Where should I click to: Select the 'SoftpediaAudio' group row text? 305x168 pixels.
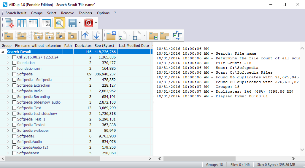(29, 142)
